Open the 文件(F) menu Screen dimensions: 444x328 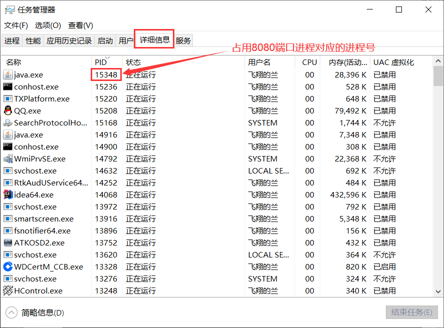pyautogui.click(x=16, y=25)
